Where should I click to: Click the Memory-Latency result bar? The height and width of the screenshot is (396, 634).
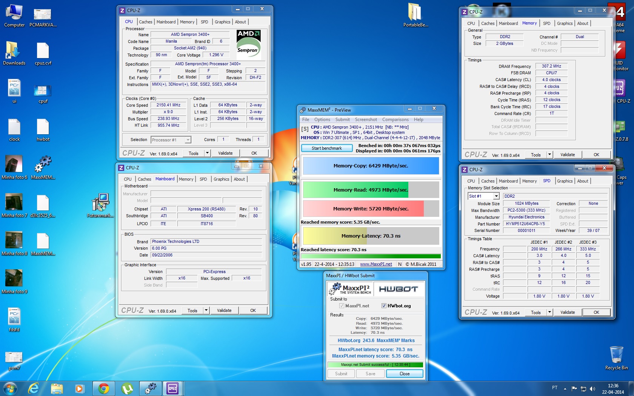click(371, 236)
